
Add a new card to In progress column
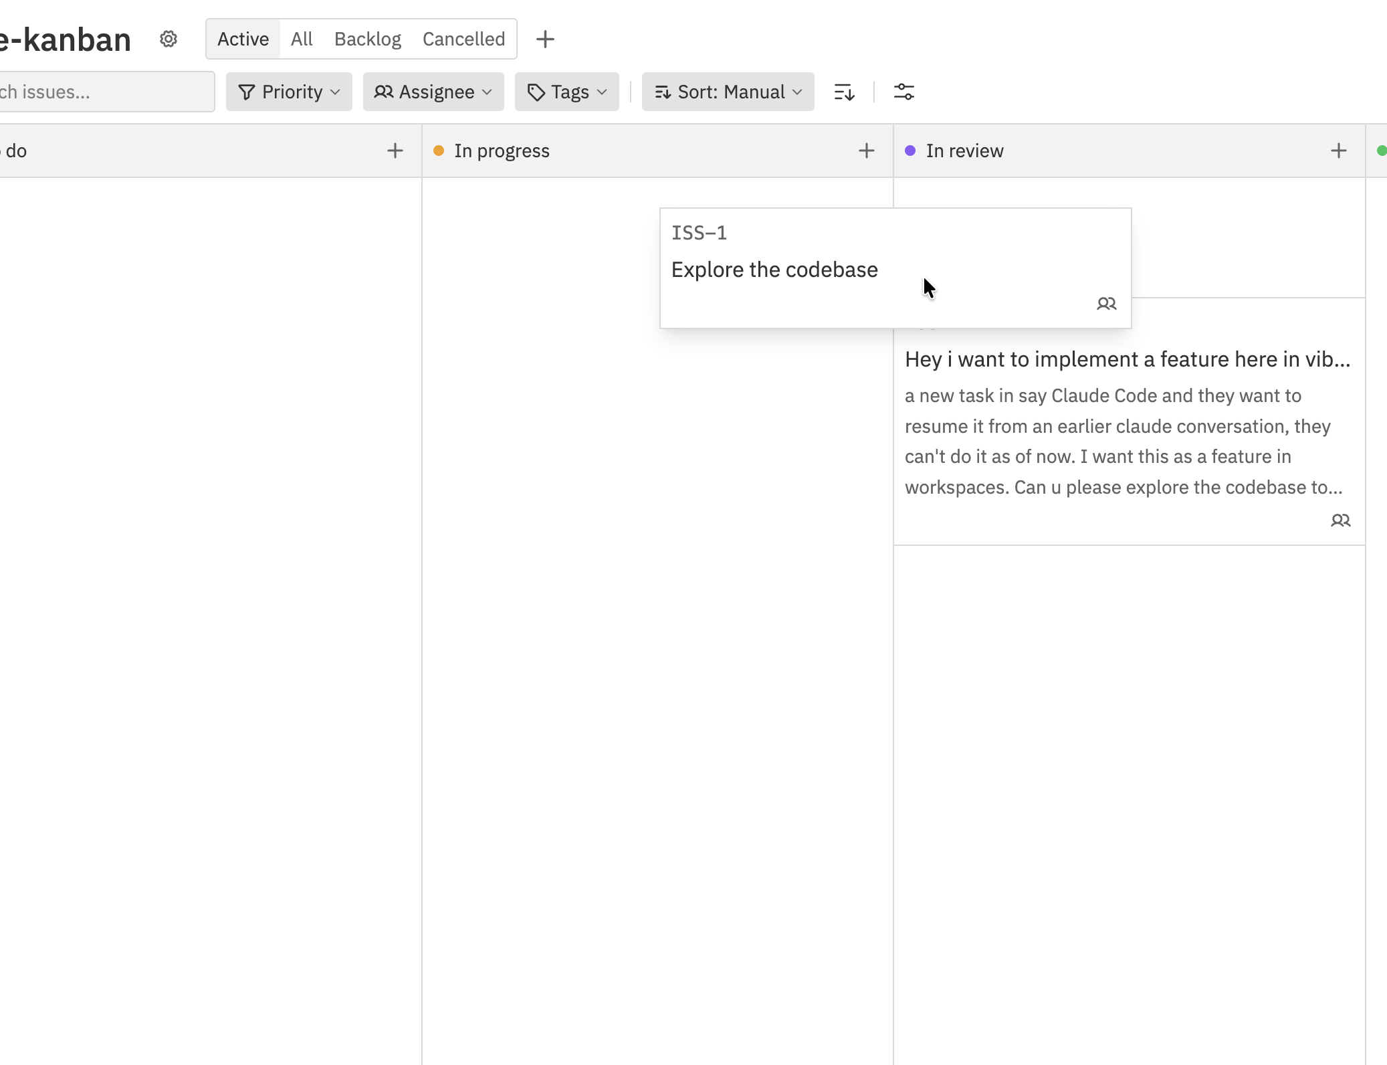(x=865, y=150)
